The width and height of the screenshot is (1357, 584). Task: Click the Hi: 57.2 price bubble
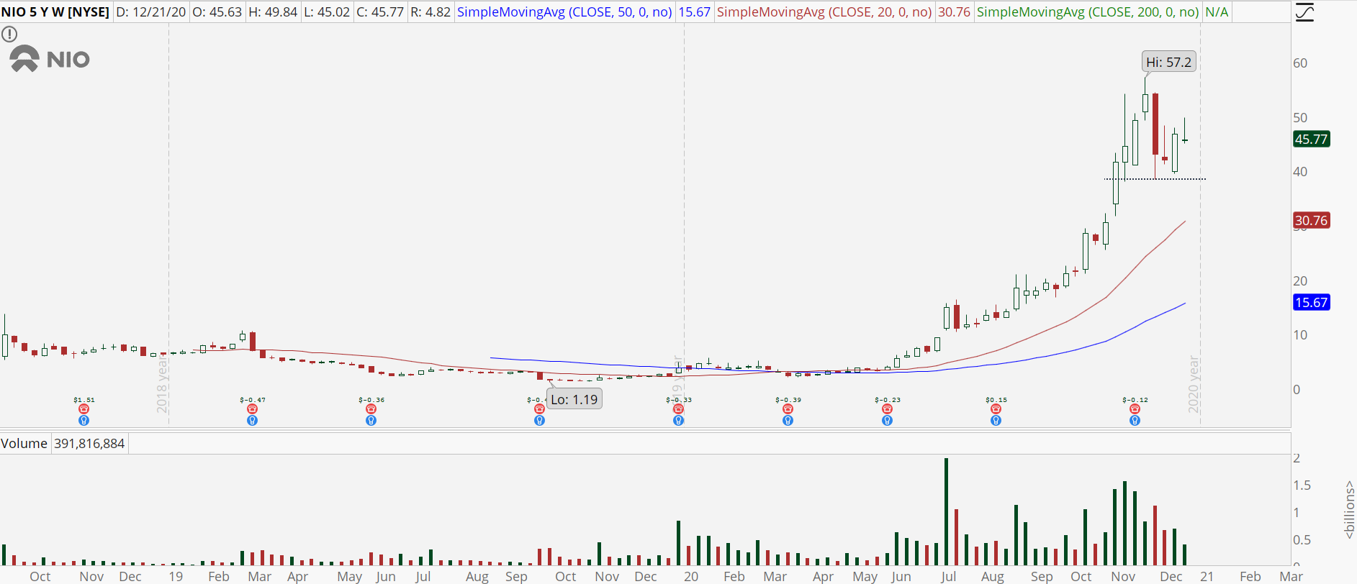tap(1169, 62)
